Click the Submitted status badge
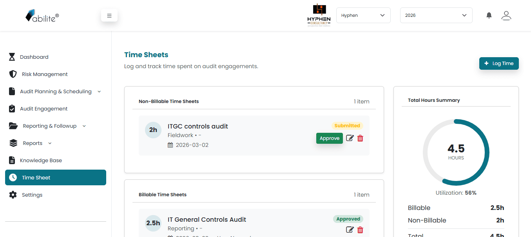The image size is (531, 237). pyautogui.click(x=347, y=126)
